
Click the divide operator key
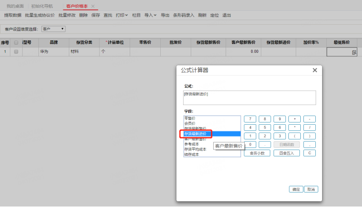(x=310, y=127)
